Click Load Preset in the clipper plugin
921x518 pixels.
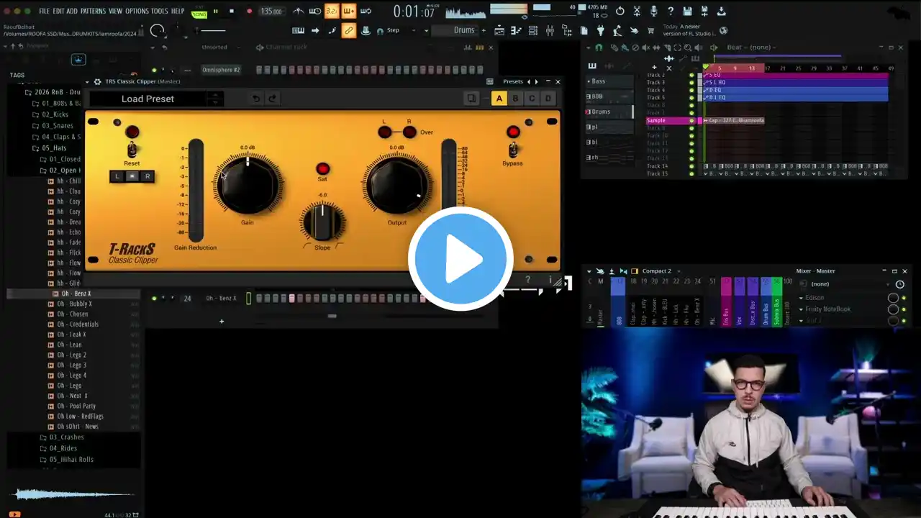coord(148,99)
